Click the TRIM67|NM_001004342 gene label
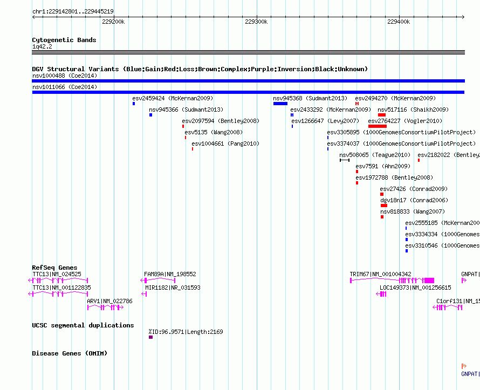The height and width of the screenshot is (390, 480). click(x=381, y=274)
